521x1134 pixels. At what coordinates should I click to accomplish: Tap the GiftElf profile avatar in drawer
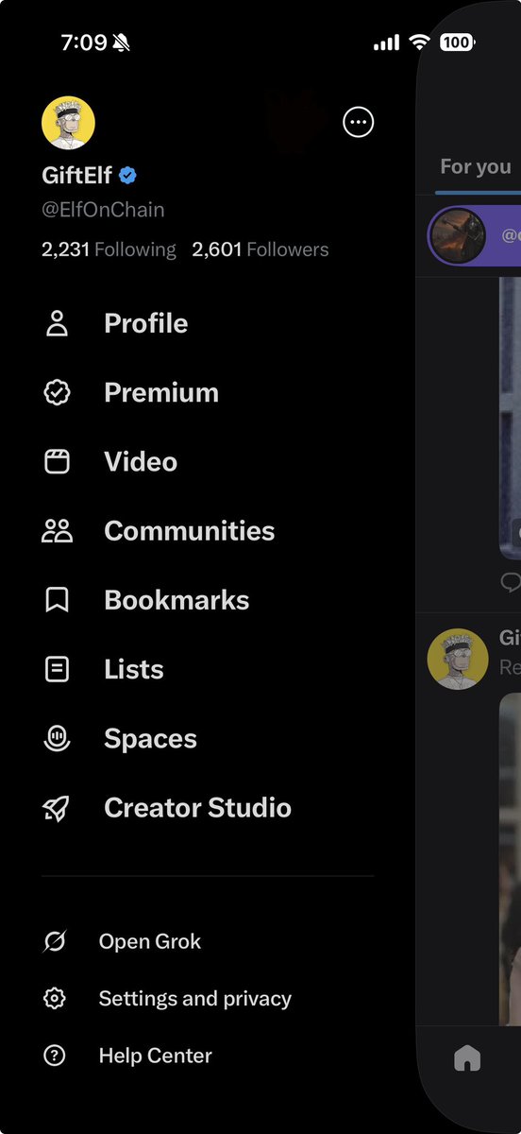click(68, 123)
